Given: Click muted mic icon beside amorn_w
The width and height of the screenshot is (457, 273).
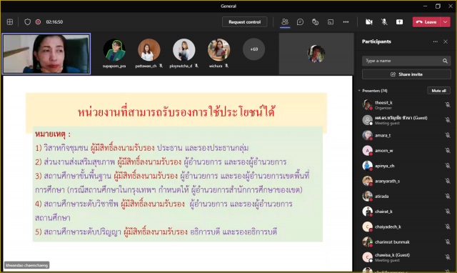Looking at the screenshot, I should pyautogui.click(x=448, y=151).
